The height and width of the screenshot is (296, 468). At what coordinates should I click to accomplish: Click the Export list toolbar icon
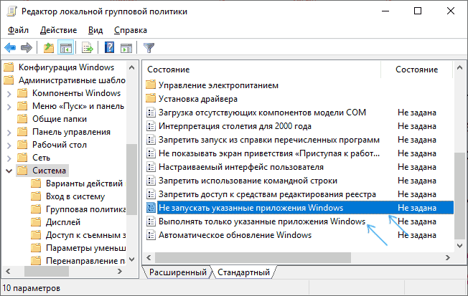click(x=87, y=47)
